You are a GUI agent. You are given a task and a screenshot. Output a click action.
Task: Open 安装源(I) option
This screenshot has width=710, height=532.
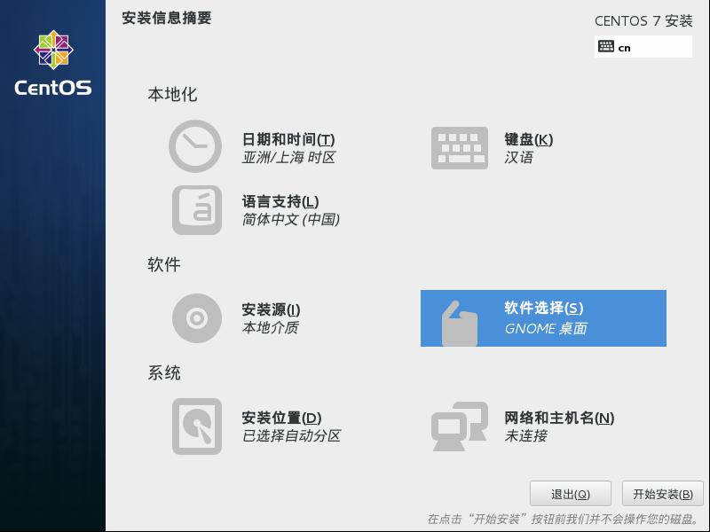271,309
